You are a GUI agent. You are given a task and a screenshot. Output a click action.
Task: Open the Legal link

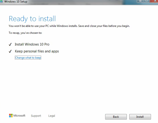(52, 116)
